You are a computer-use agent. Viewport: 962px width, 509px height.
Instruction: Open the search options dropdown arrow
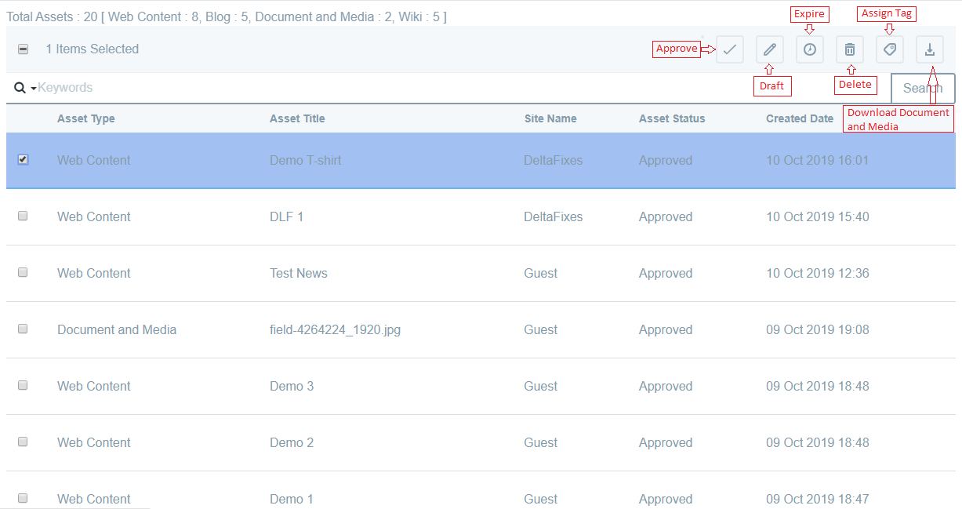point(34,89)
